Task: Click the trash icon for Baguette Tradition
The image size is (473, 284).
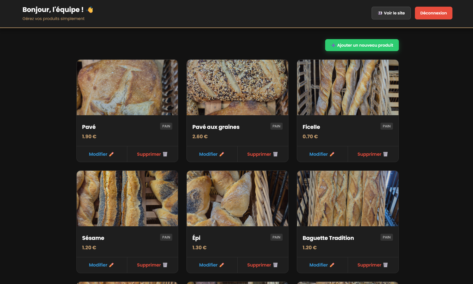Action: pyautogui.click(x=385, y=265)
